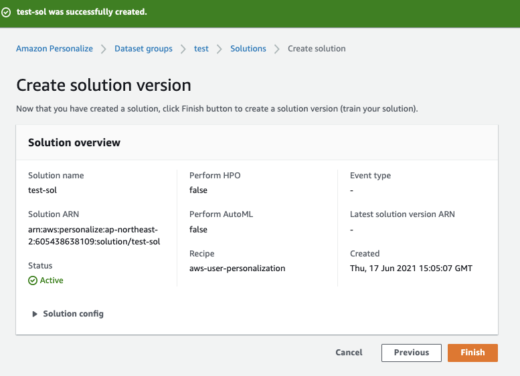Click the success checkmark icon in green banner
This screenshot has width=520, height=376.
pyautogui.click(x=6, y=12)
